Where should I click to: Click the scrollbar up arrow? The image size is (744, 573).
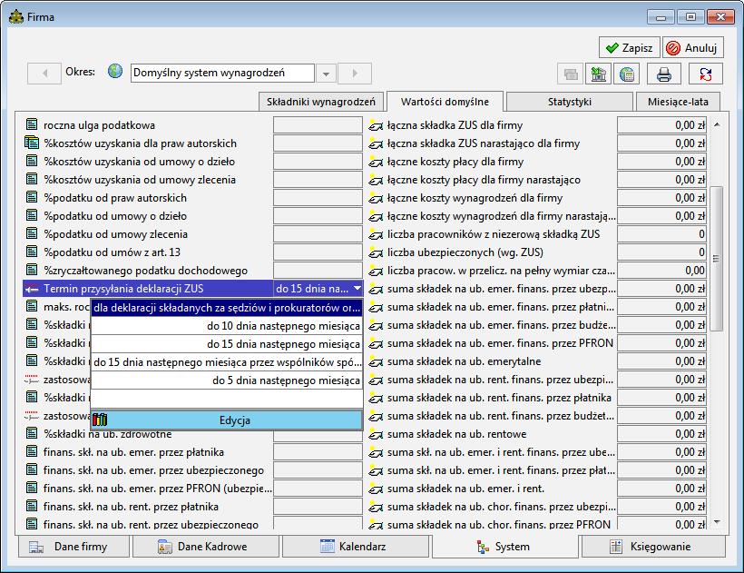[717, 124]
